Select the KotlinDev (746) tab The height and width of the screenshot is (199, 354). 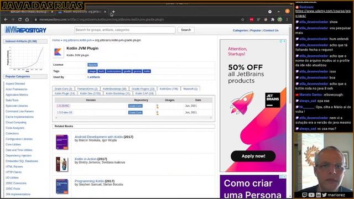(x=169, y=89)
